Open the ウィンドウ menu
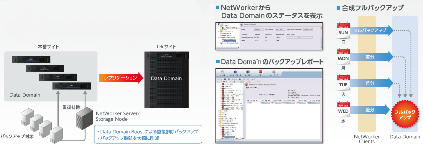423x144 pixels. (x=247, y=79)
